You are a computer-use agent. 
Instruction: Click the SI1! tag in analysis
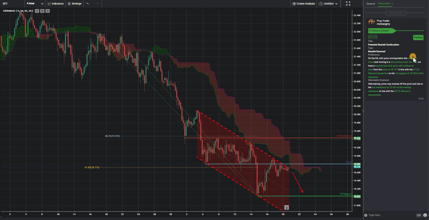point(370,37)
